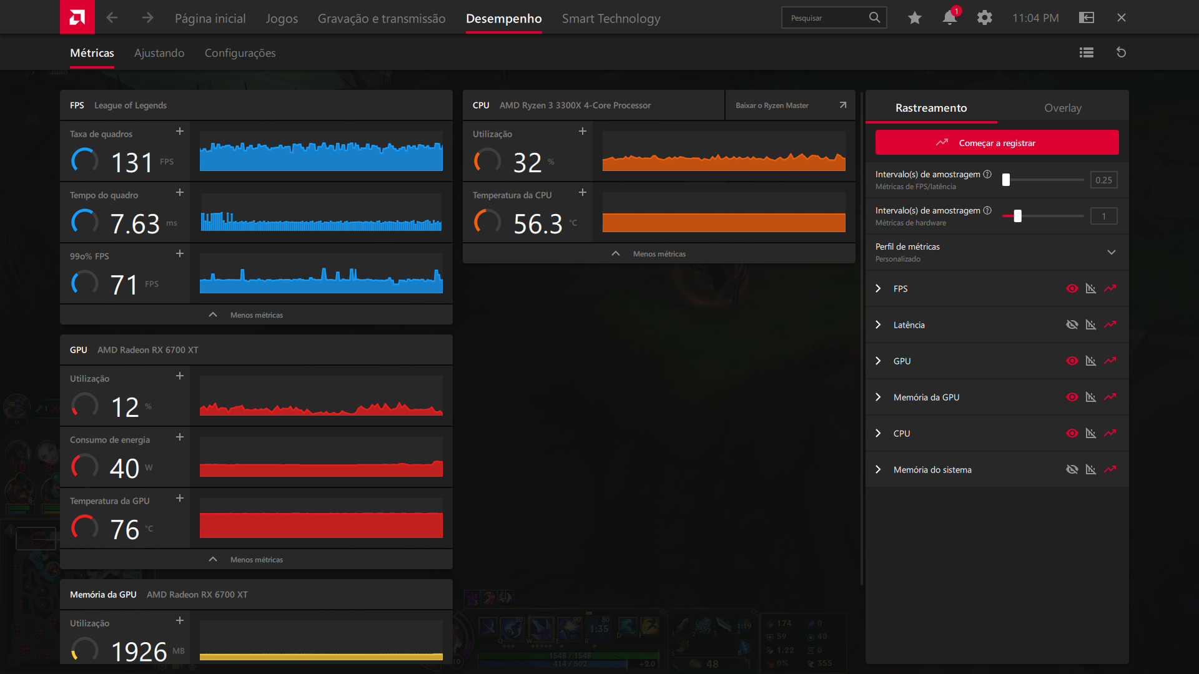Toggle graph icon for Memória da GPU row
1199x674 pixels.
click(x=1091, y=397)
